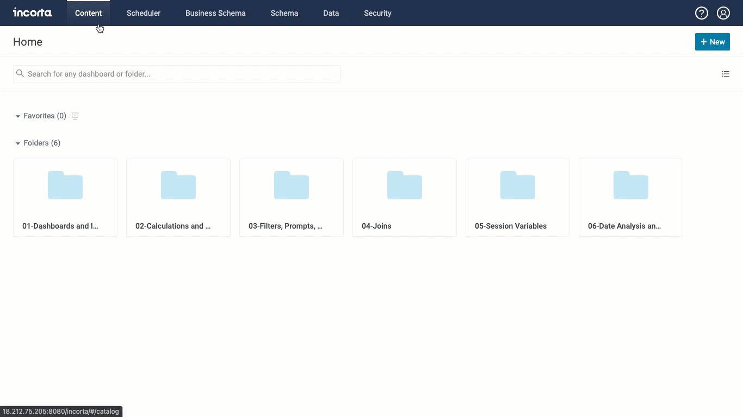Click the New button

[x=713, y=42]
